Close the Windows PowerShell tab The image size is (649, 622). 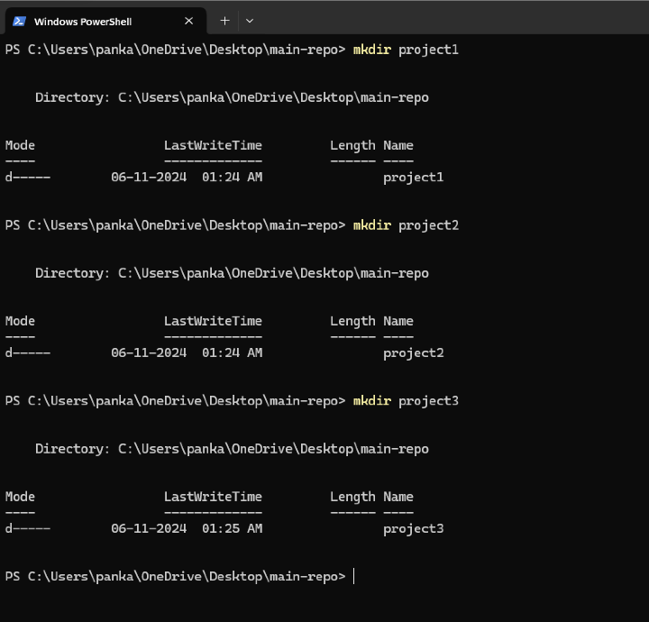click(x=188, y=21)
